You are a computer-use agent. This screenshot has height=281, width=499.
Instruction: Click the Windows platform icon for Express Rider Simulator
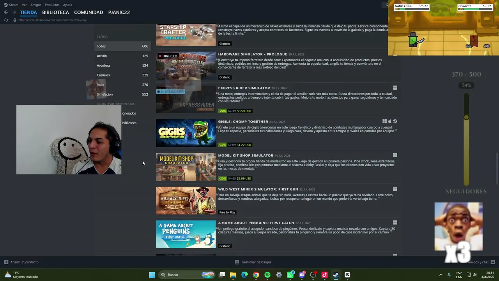(395, 88)
